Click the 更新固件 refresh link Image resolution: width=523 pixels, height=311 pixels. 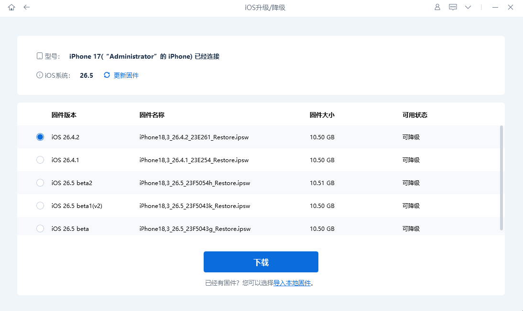126,75
